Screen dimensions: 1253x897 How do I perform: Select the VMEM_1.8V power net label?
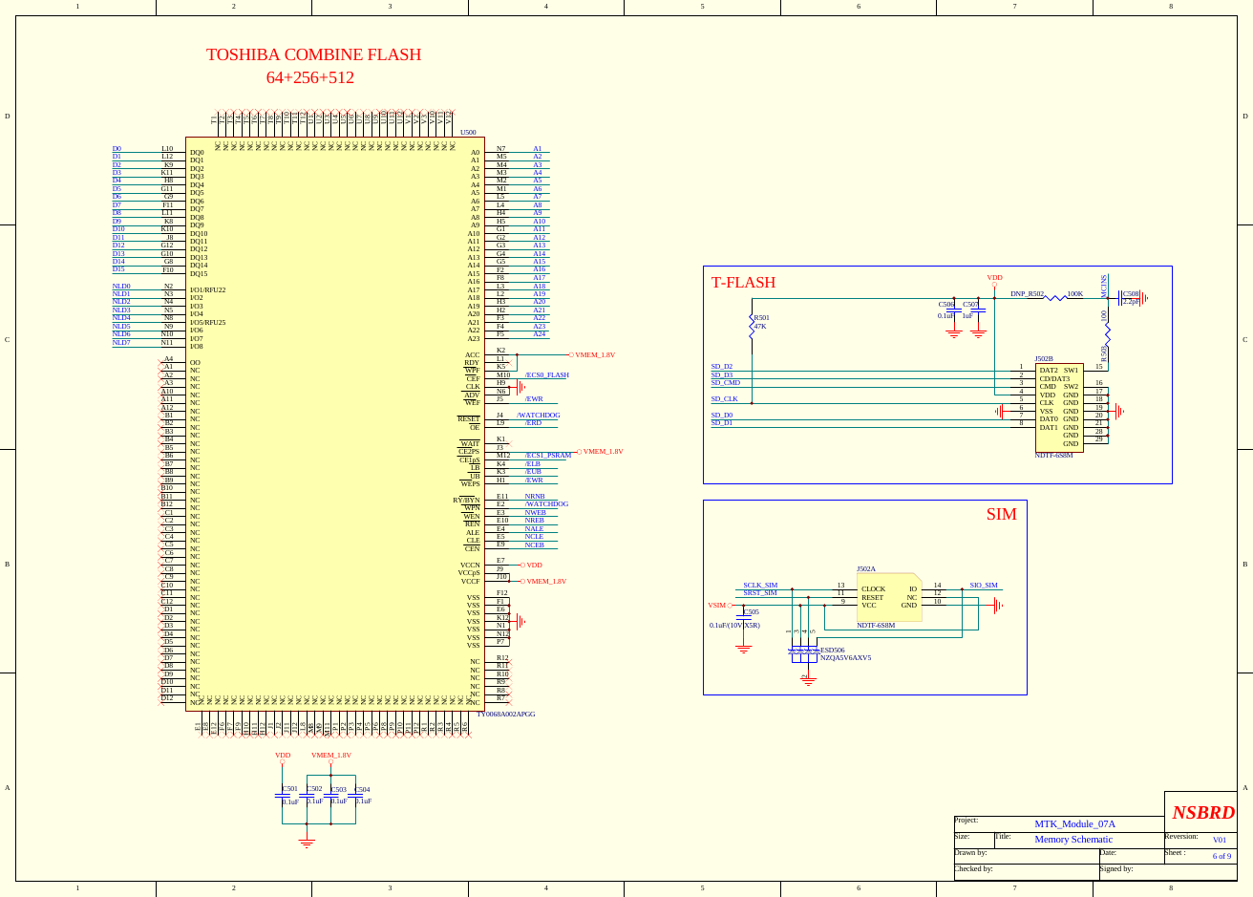pos(595,354)
